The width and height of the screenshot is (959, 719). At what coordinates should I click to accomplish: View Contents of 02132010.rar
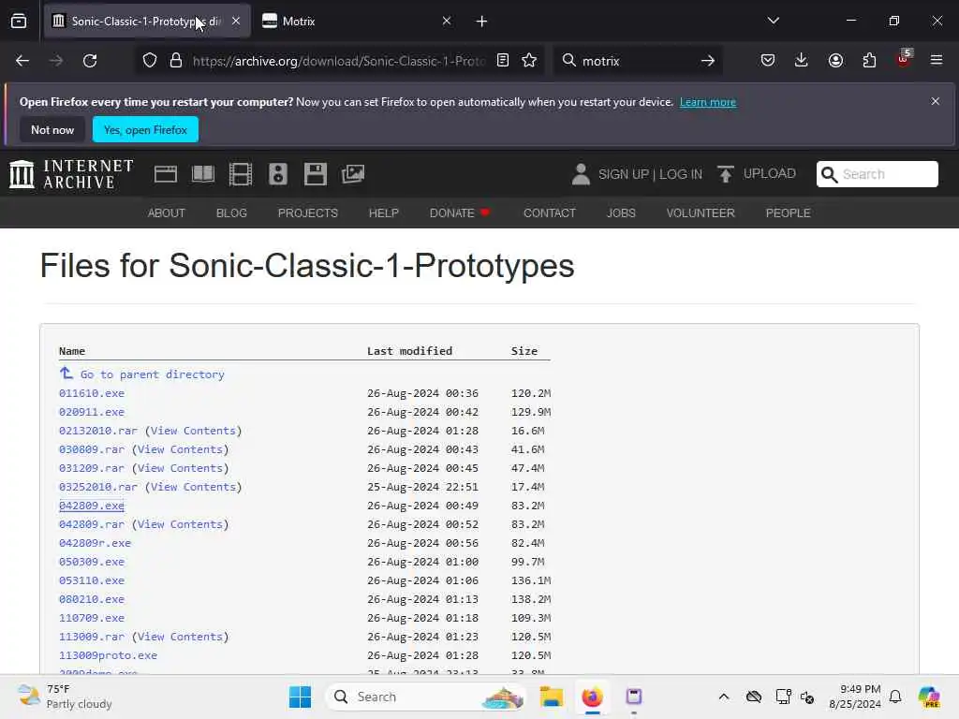193,431
